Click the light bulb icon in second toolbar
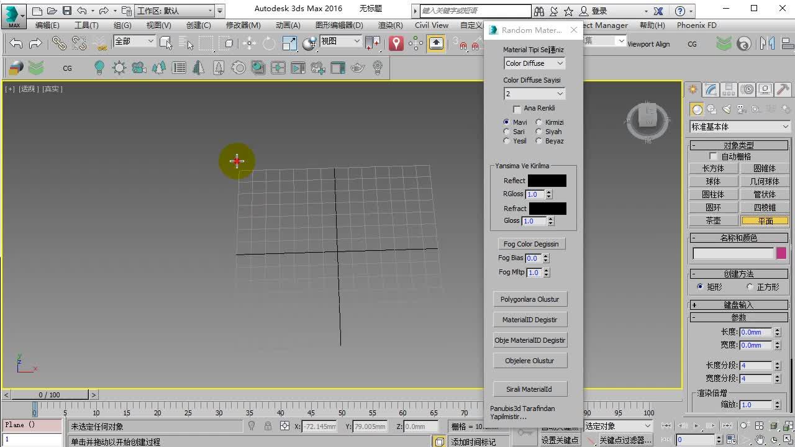Screen dimensions: 795x447 [99, 68]
